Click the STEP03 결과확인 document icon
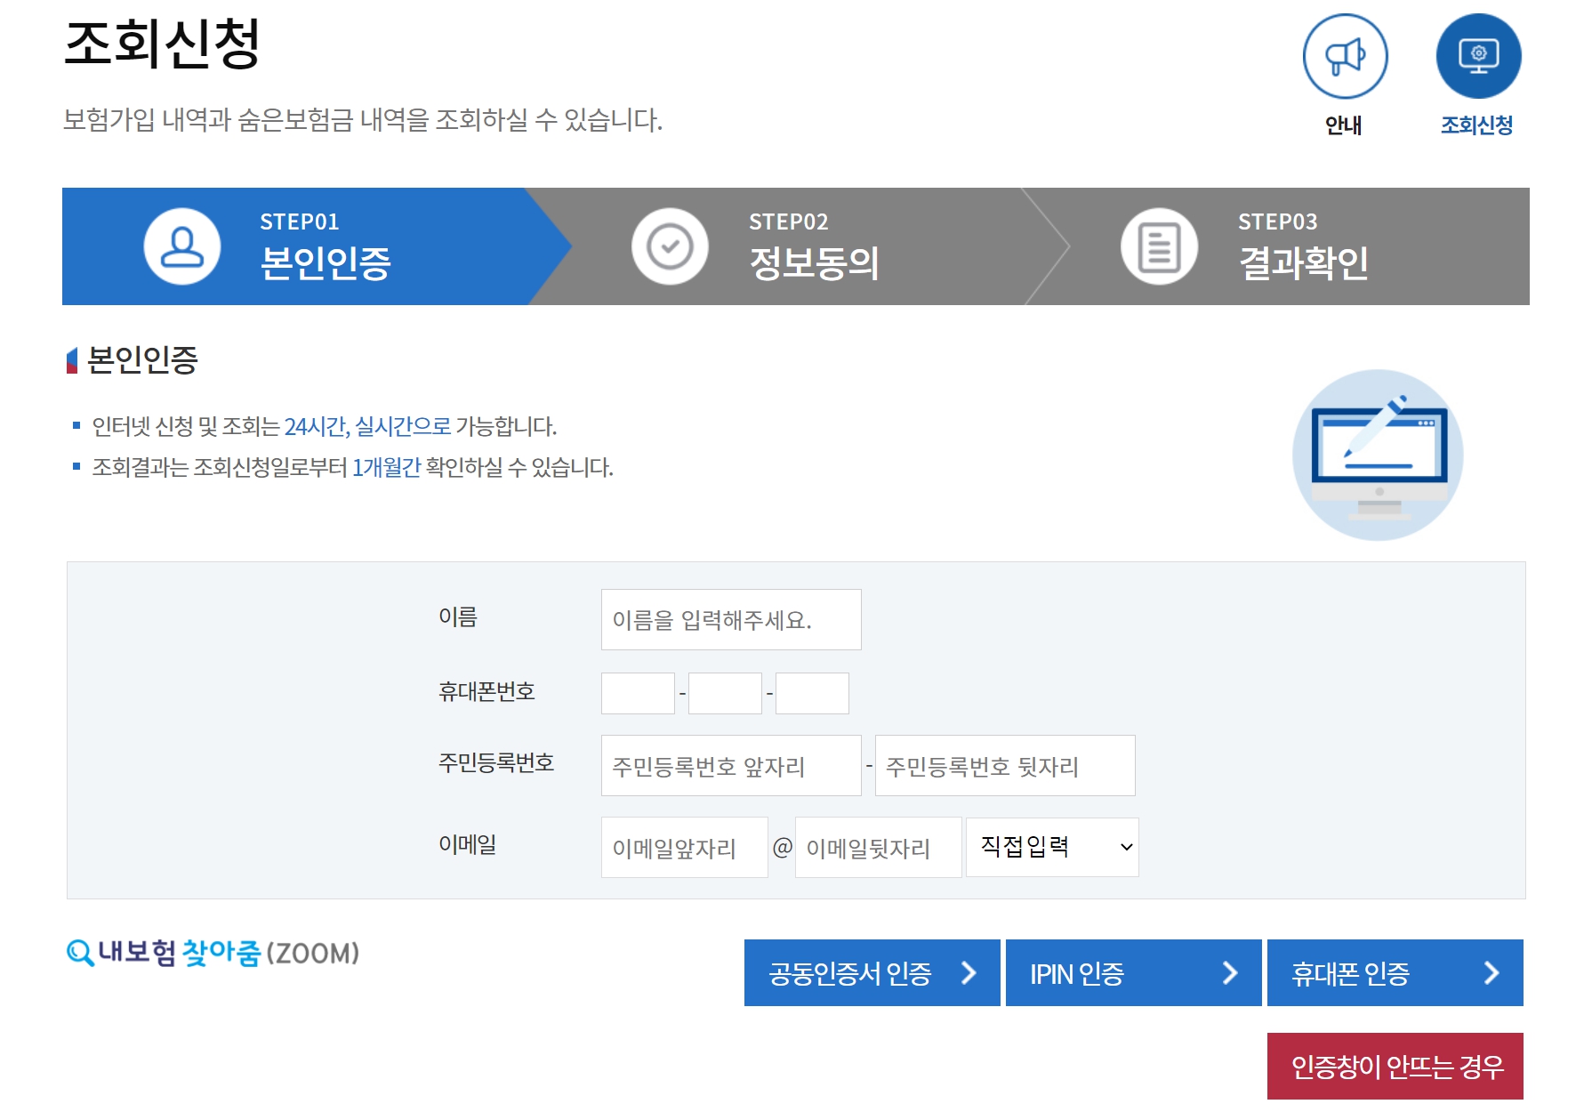1592x1120 pixels. tap(1157, 246)
